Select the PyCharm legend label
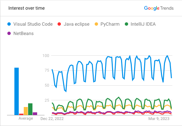Viewport: 182px width, 126px height. [x=110, y=24]
